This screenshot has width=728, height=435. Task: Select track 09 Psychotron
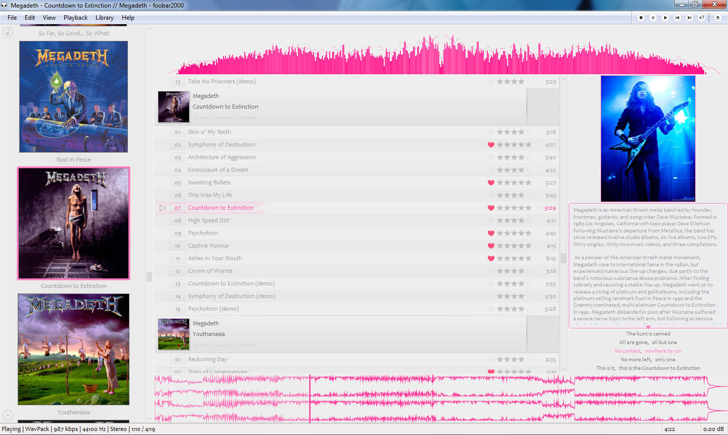pos(357,233)
